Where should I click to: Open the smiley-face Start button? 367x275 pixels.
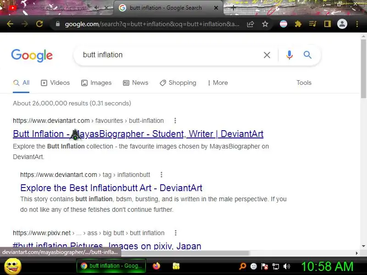pyautogui.click(x=13, y=266)
